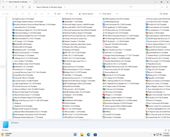
Task: Open the Sort dropdown menu
Action: (x=58, y=14)
